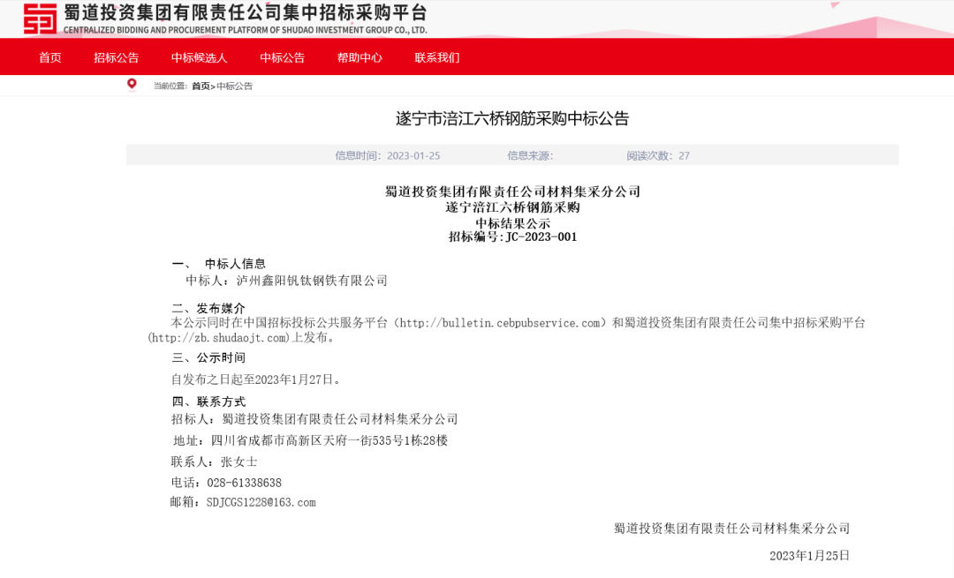Click the section heading 一、中标人信息
The image size is (954, 578).
pyautogui.click(x=219, y=264)
